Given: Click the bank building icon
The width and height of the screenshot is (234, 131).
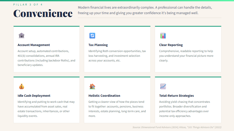Looking at the screenshot, I should coord(21,36).
